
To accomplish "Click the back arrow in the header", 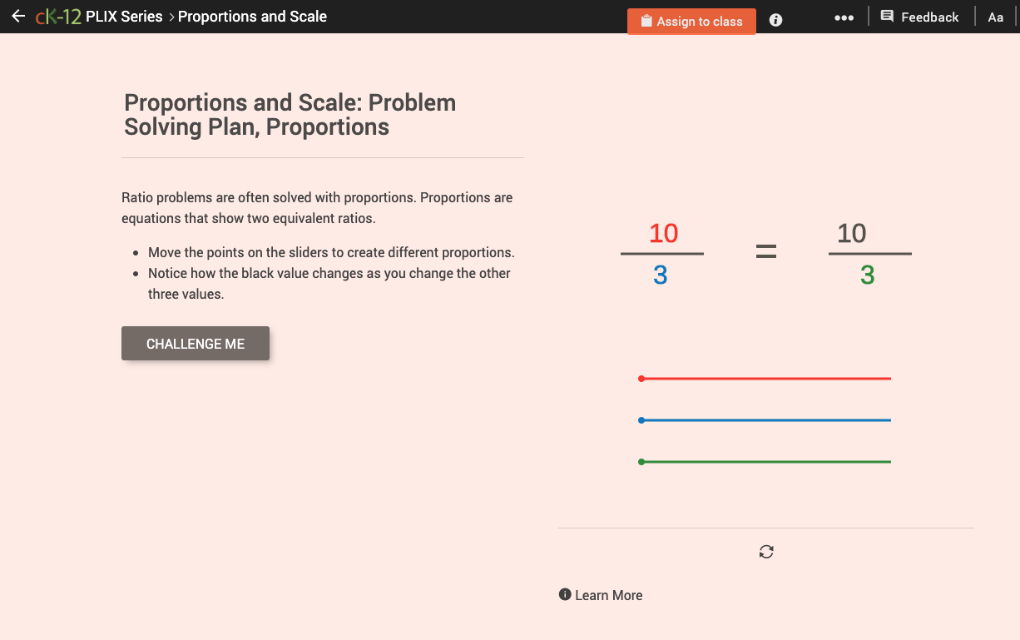I will click(x=18, y=16).
